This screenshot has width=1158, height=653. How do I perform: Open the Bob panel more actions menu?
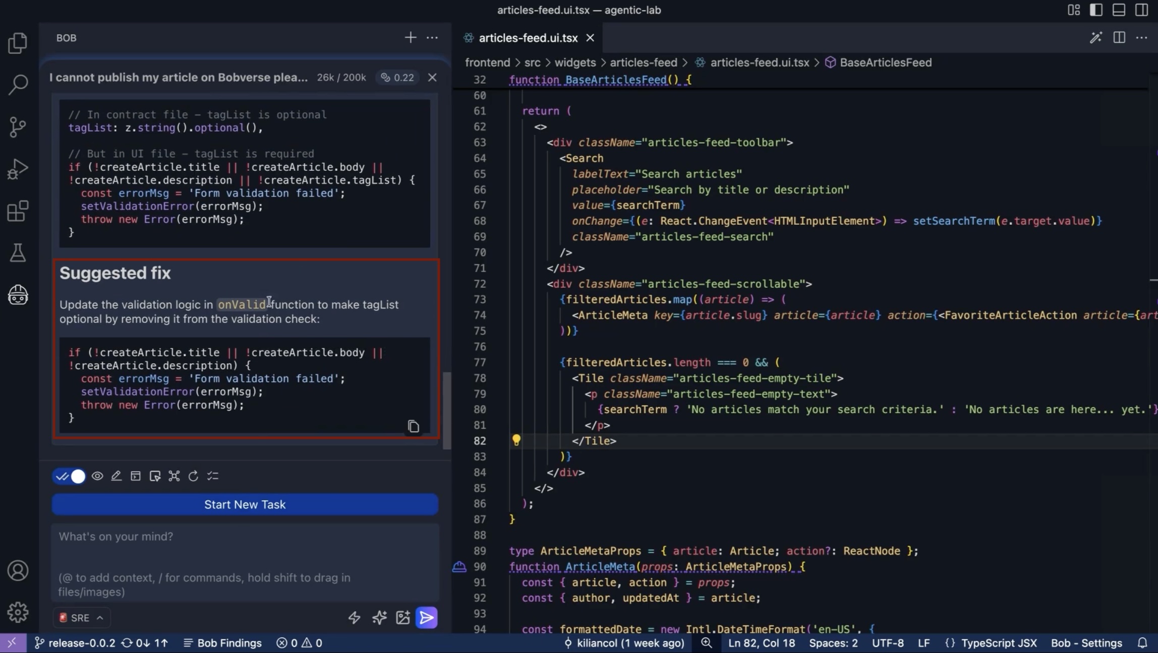[432, 38]
